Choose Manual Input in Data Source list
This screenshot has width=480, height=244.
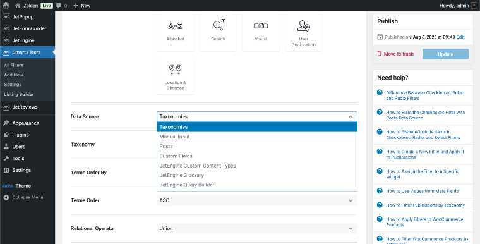pyautogui.click(x=257, y=137)
